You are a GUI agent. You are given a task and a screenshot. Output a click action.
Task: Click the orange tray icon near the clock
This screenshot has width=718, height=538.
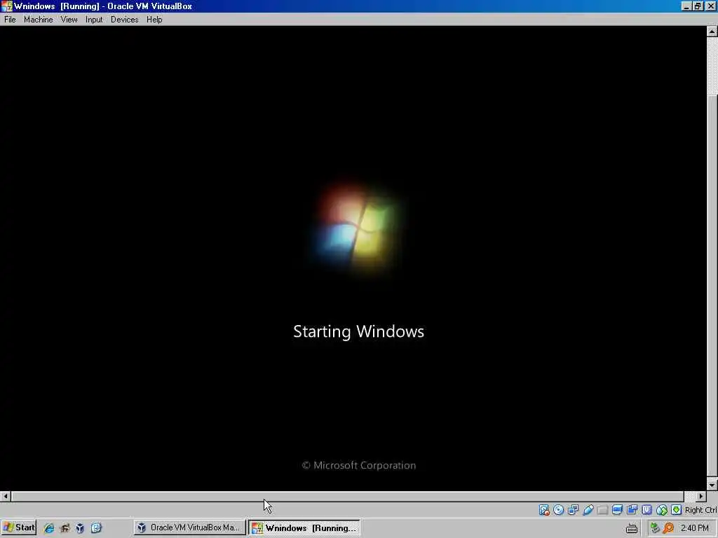pos(668,528)
